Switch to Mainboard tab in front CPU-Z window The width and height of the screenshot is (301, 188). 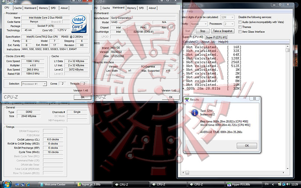pos(30,8)
